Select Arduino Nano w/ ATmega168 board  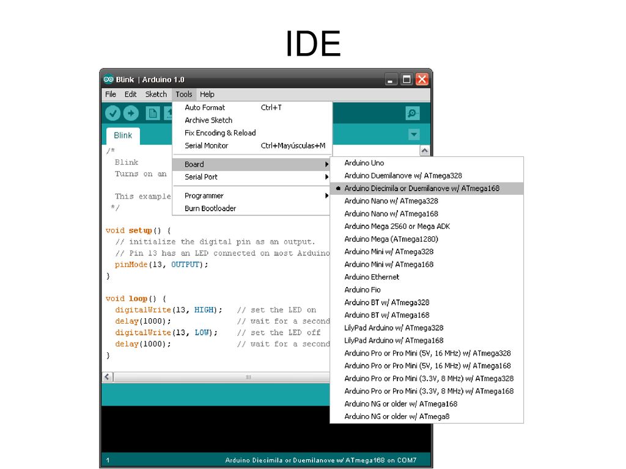pyautogui.click(x=427, y=214)
